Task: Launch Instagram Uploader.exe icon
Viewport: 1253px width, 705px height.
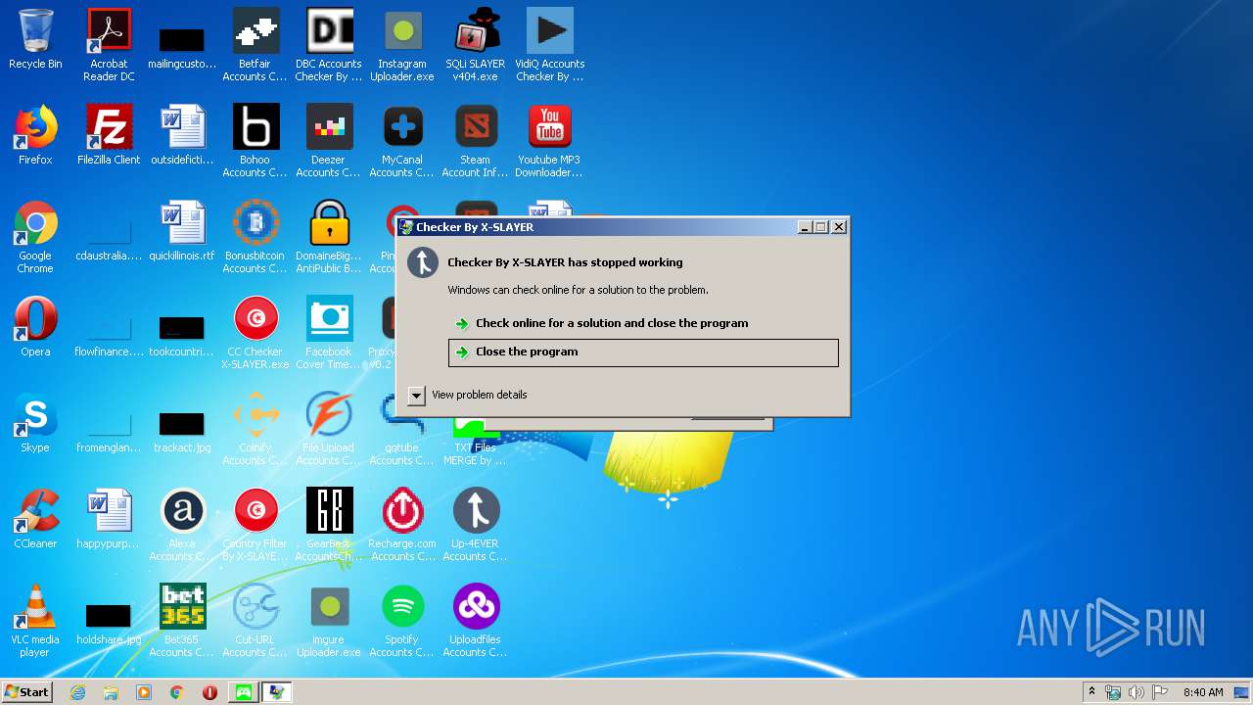Action: (x=402, y=45)
